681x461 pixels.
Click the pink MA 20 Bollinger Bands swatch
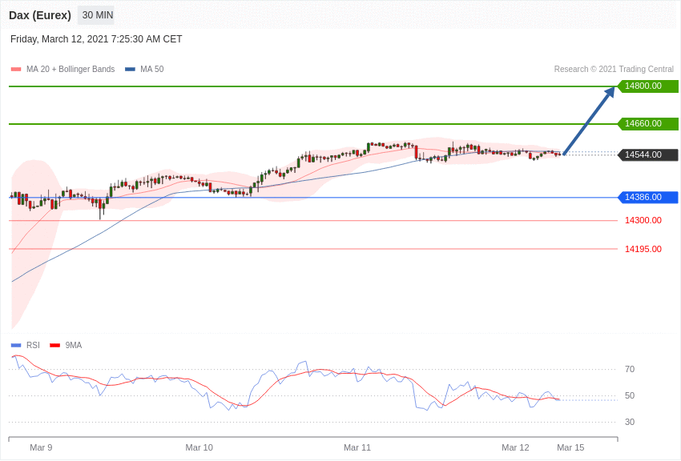[16, 70]
